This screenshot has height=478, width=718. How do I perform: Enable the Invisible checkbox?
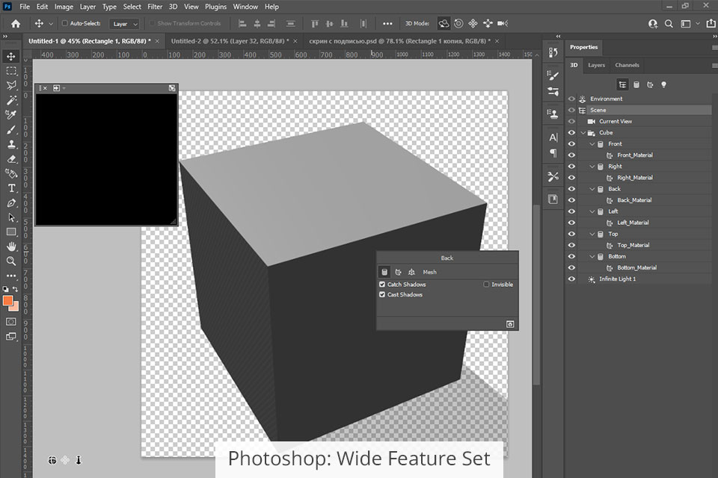[x=486, y=285]
